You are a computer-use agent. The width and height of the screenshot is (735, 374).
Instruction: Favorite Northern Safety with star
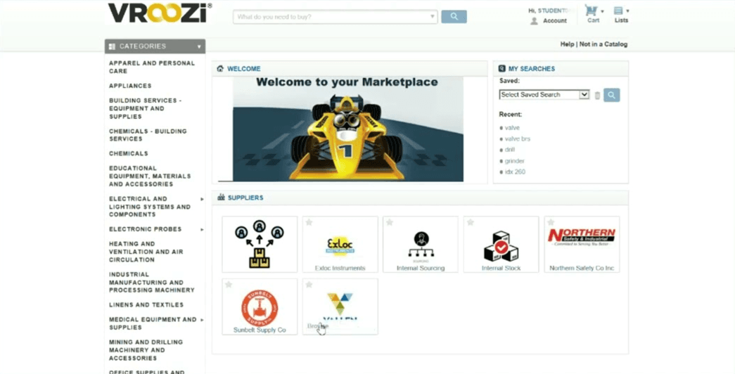point(551,222)
